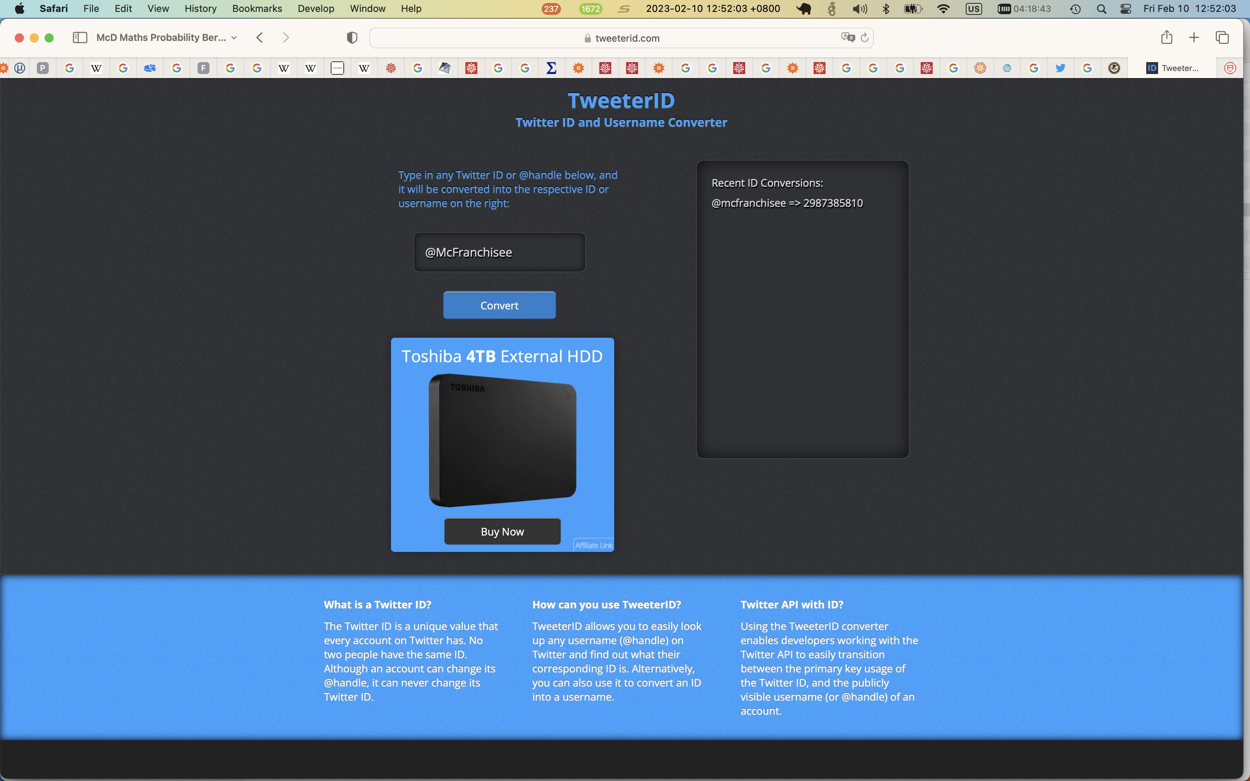Click the Safari sidebar toggle icon
1250x781 pixels.
(80, 38)
